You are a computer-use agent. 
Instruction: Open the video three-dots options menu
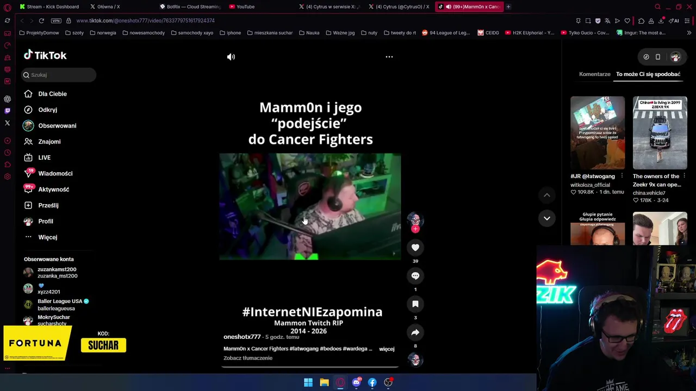point(389,56)
